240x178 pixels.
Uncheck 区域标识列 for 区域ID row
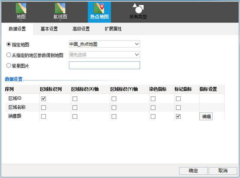tap(43, 99)
